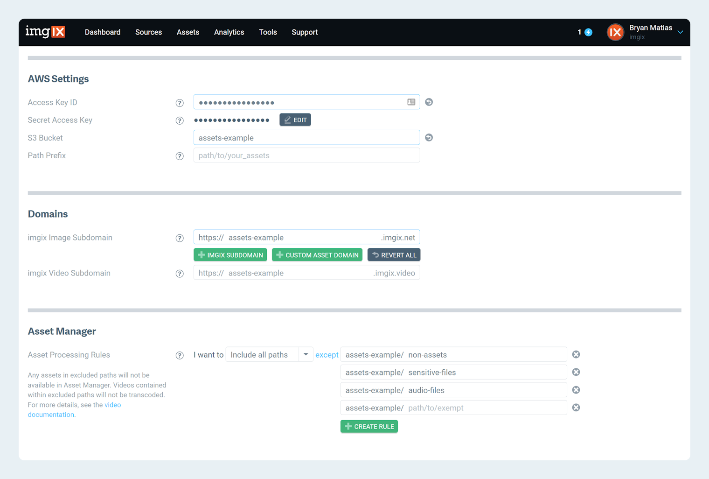The height and width of the screenshot is (479, 709).
Task: Click CREATE RULE button
Action: (369, 426)
